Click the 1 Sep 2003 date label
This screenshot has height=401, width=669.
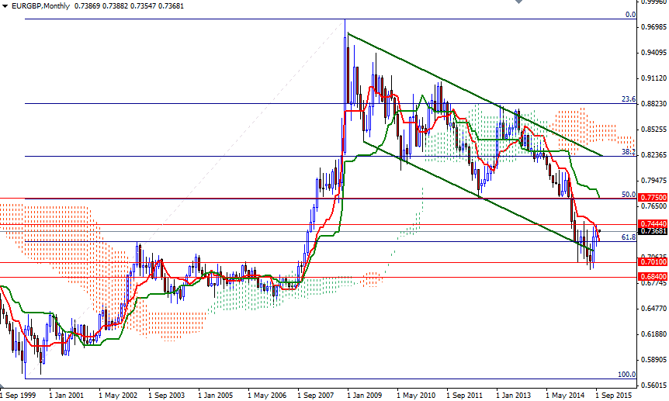click(166, 396)
